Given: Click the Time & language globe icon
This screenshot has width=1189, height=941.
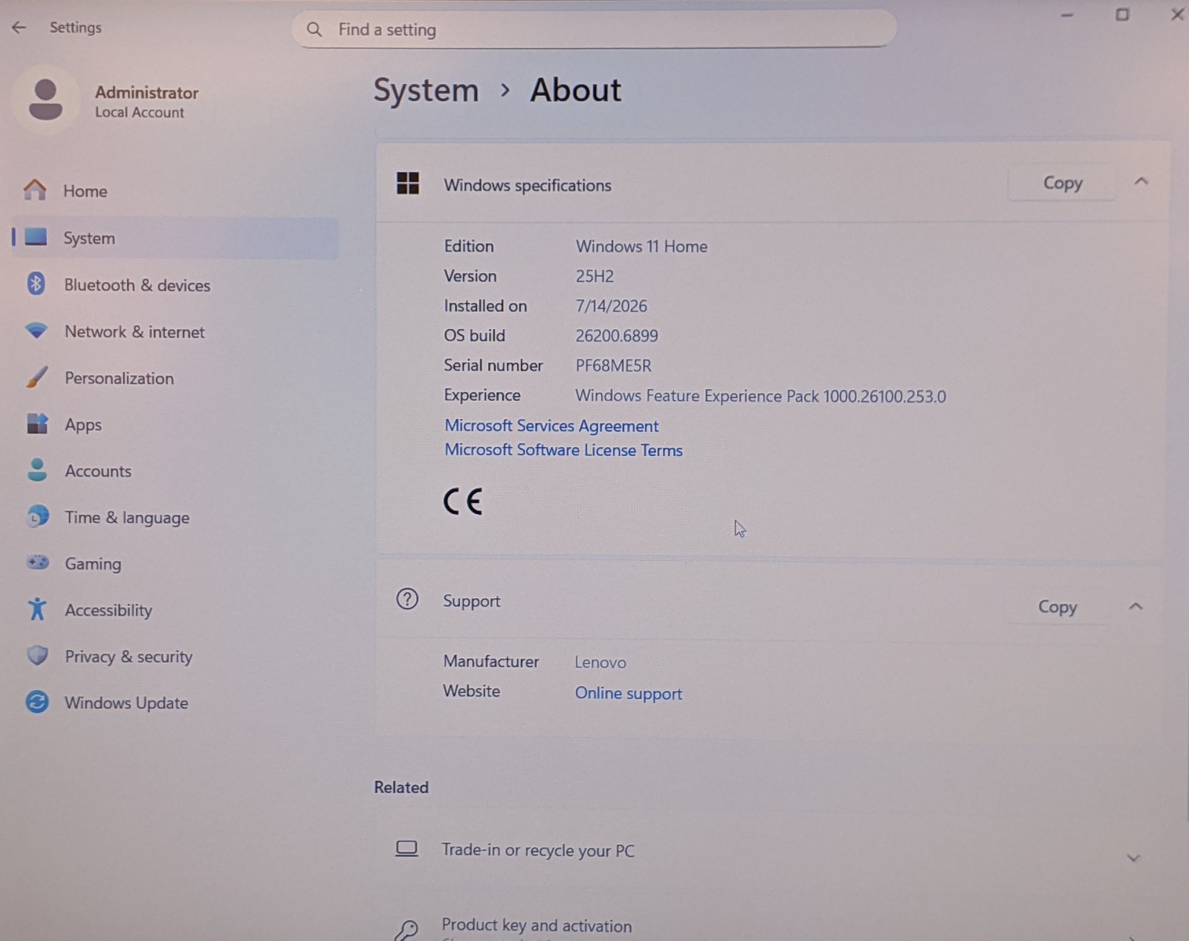Looking at the screenshot, I should click(37, 516).
